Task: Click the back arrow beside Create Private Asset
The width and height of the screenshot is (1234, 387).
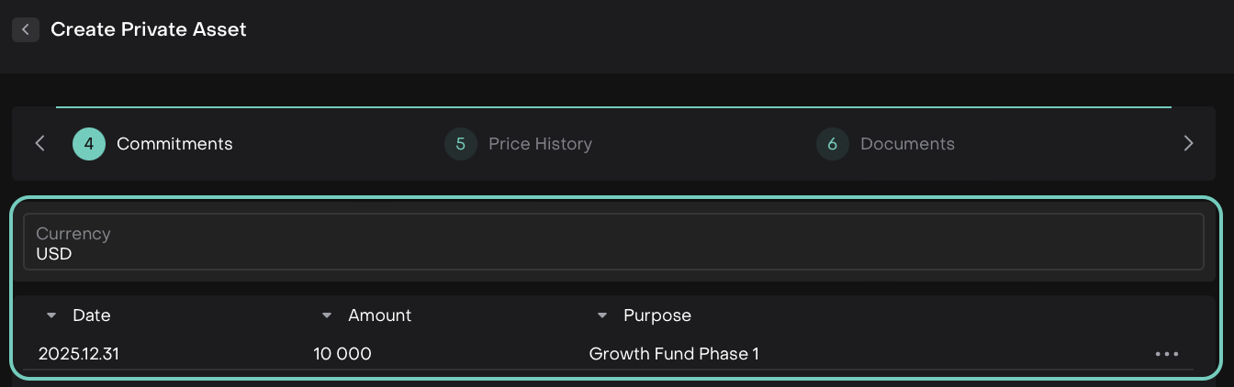Action: 26,29
